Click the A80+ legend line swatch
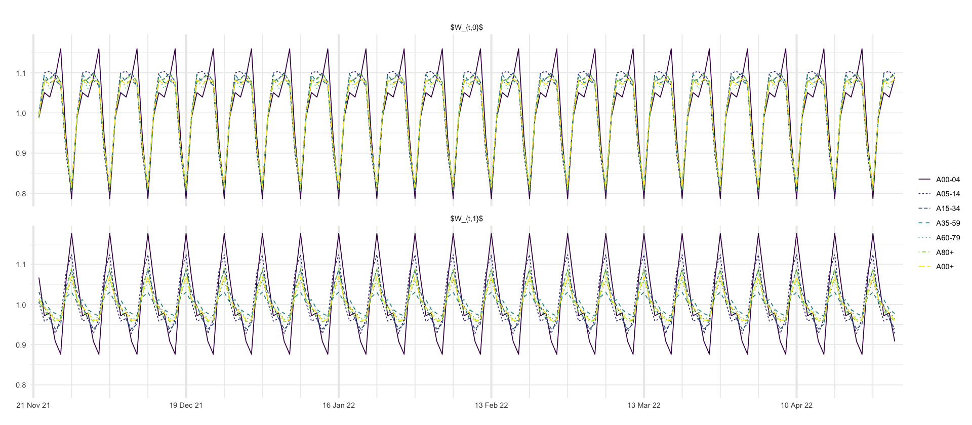972x425 pixels. pyautogui.click(x=924, y=252)
